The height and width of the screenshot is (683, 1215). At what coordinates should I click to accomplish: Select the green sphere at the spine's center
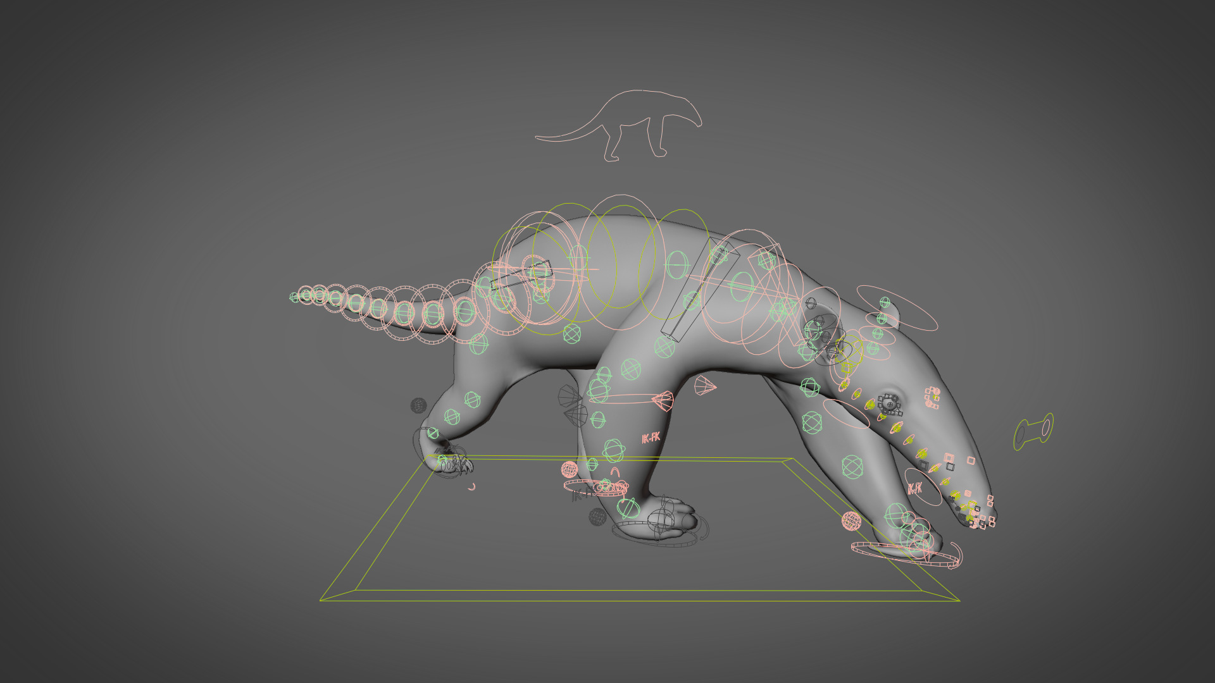[676, 264]
